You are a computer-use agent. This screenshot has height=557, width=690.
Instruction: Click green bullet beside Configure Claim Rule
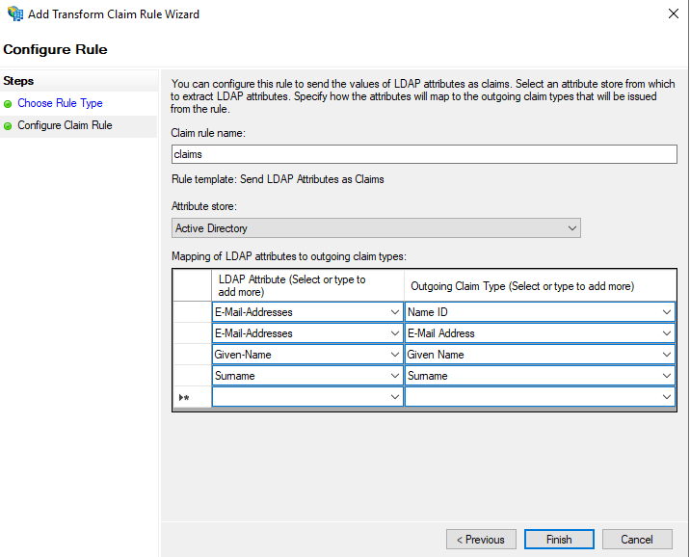click(x=9, y=125)
